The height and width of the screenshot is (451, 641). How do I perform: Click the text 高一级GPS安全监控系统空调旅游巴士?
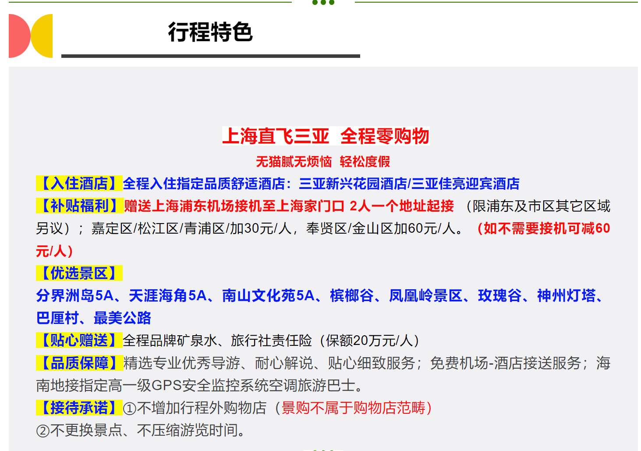click(x=232, y=385)
